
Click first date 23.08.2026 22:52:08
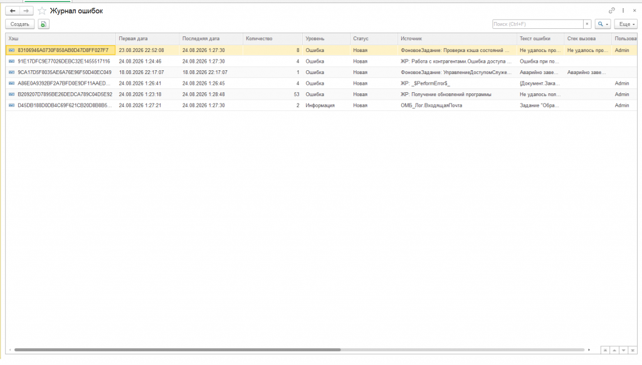(141, 50)
